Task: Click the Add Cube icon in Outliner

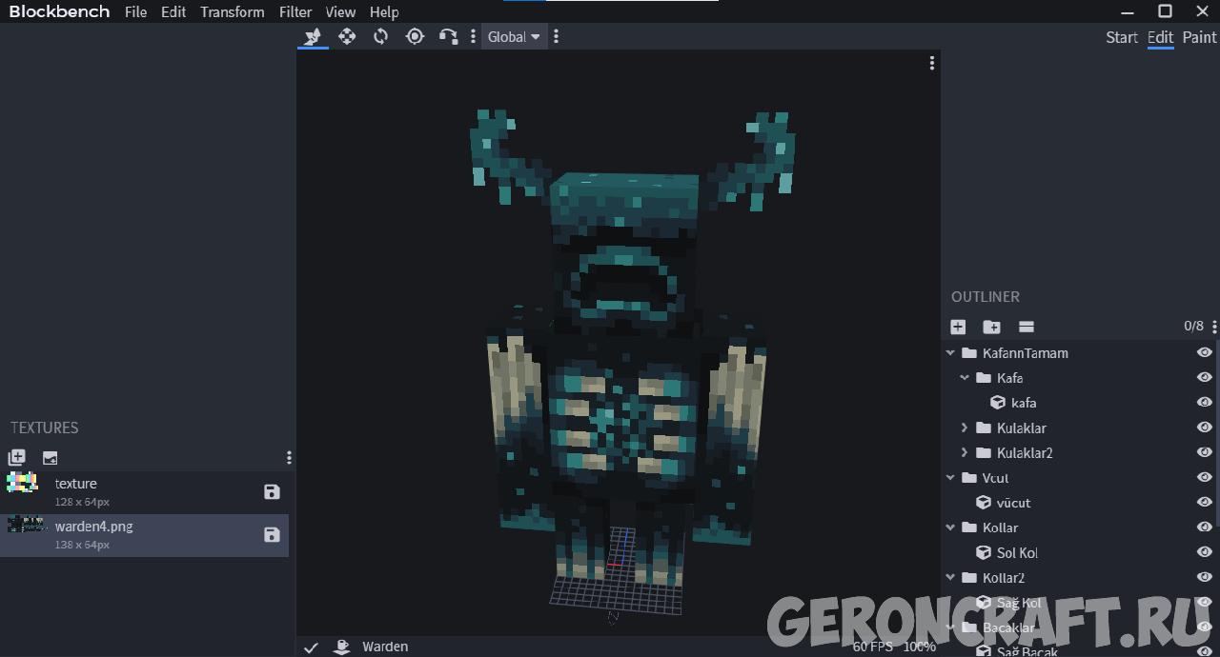Action: point(958,327)
